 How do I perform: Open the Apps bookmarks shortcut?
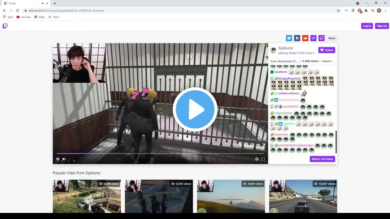pos(8,17)
